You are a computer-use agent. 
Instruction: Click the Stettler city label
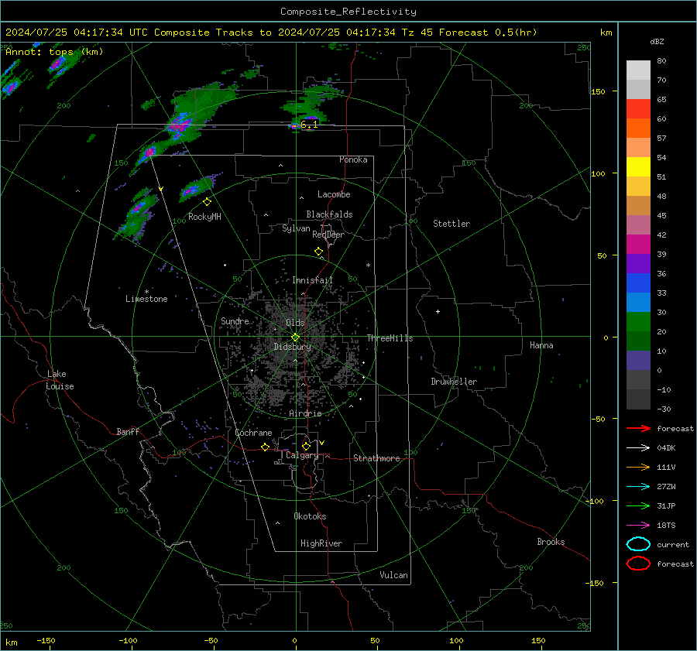coord(452,224)
